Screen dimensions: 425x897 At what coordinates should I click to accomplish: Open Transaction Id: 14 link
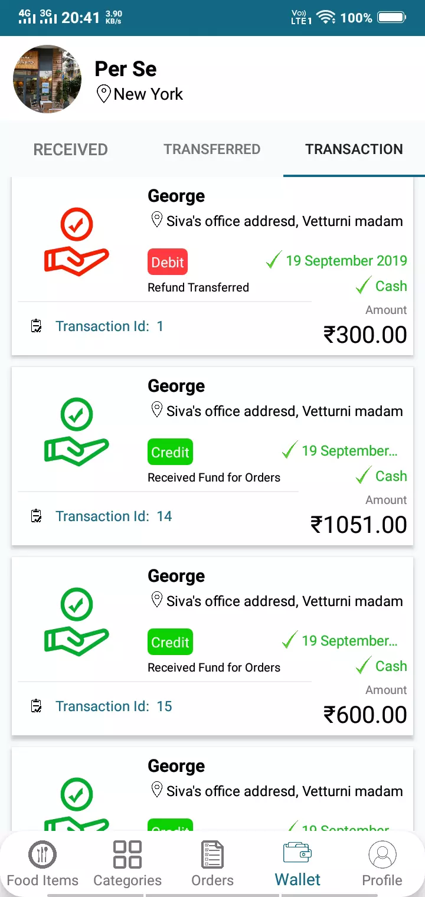click(114, 516)
